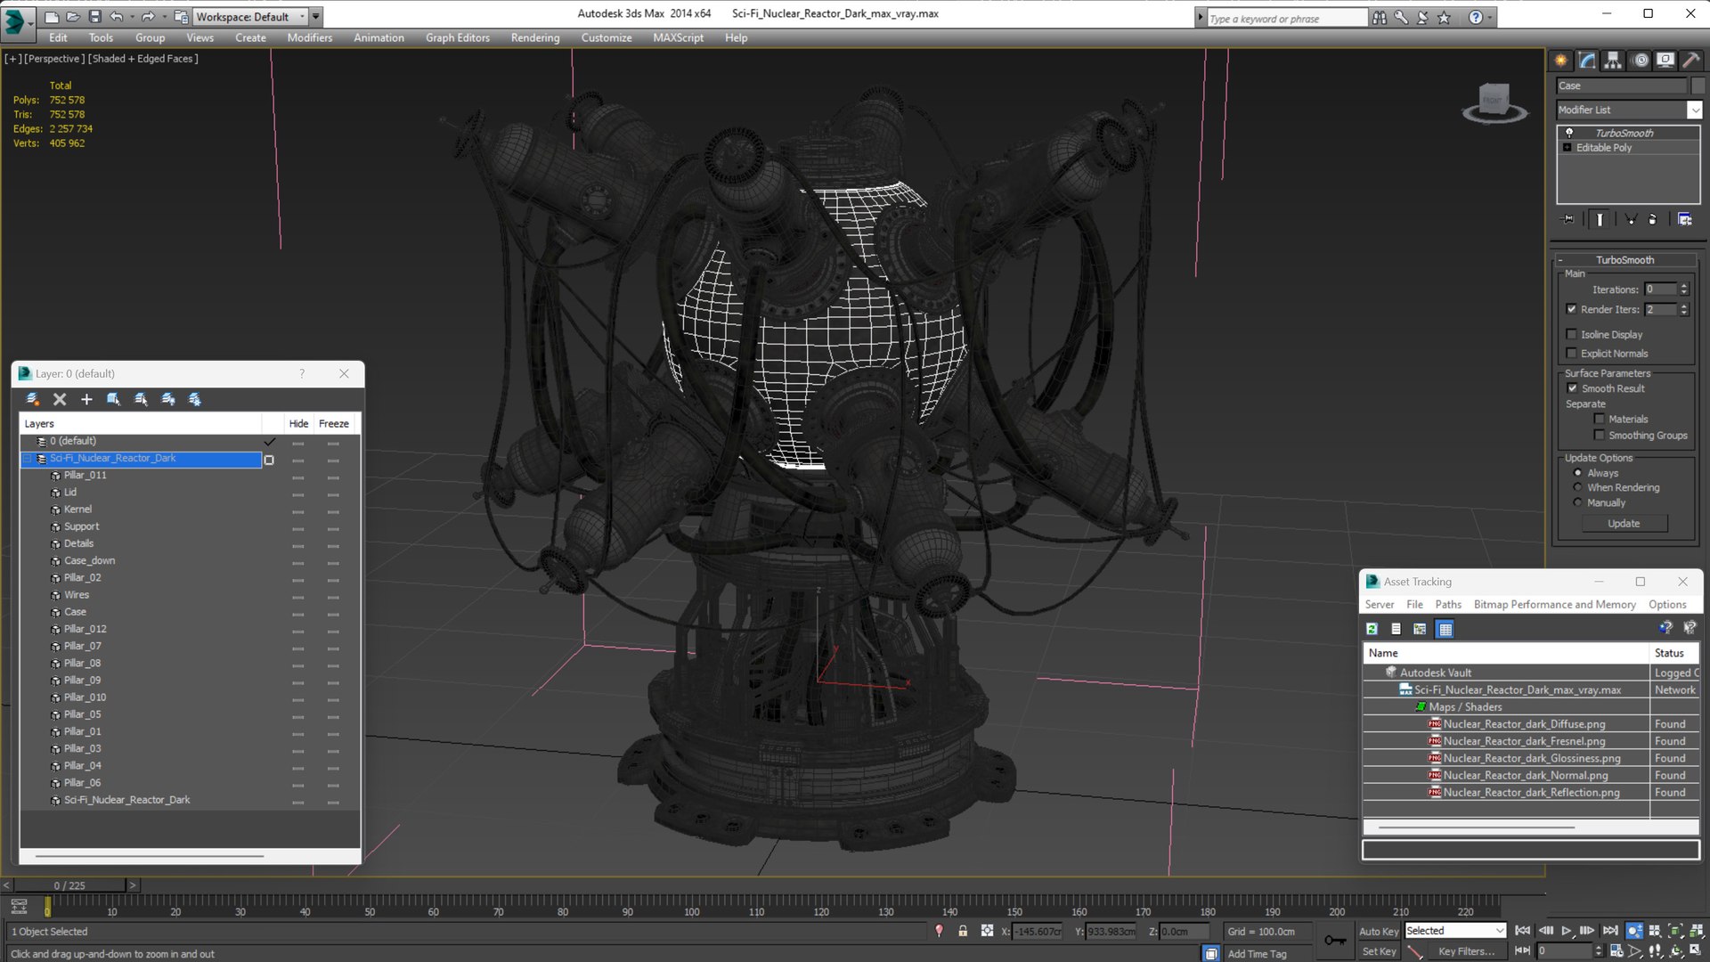Open the Paths menu in Asset Tracking
The height and width of the screenshot is (962, 1710).
tap(1447, 604)
